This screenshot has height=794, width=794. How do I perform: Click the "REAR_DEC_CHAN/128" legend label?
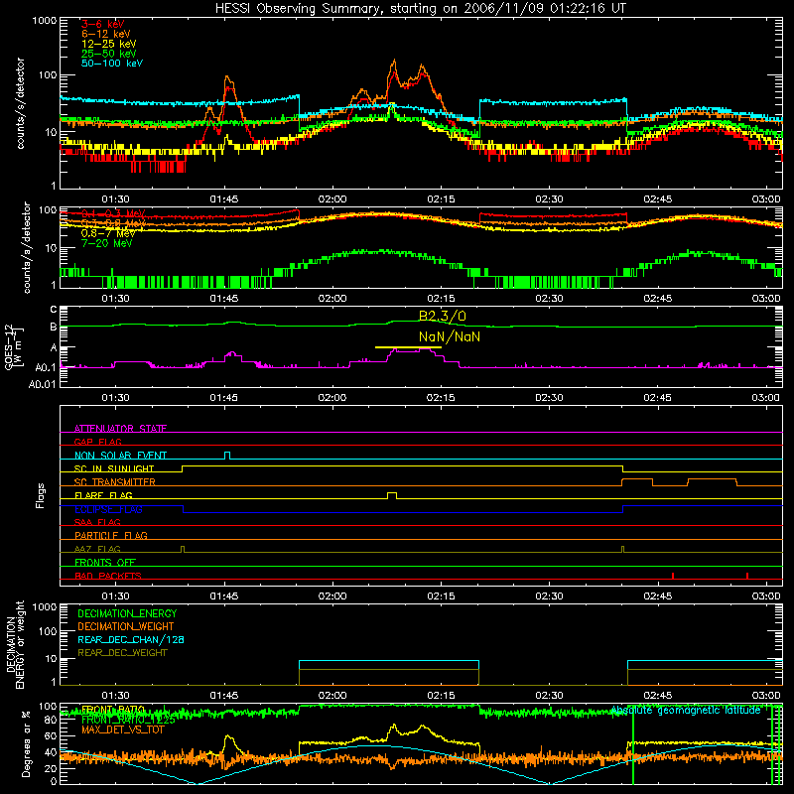coord(131,639)
